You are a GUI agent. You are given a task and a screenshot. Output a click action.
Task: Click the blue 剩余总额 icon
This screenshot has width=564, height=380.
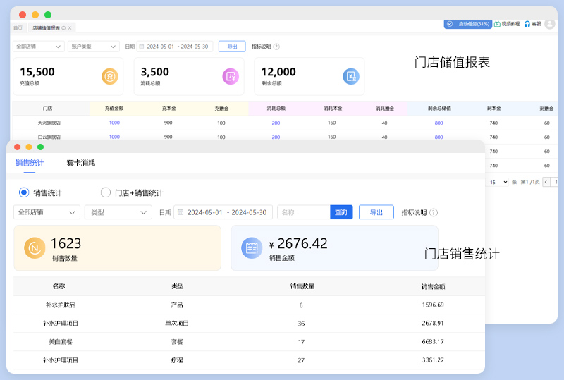pos(351,76)
